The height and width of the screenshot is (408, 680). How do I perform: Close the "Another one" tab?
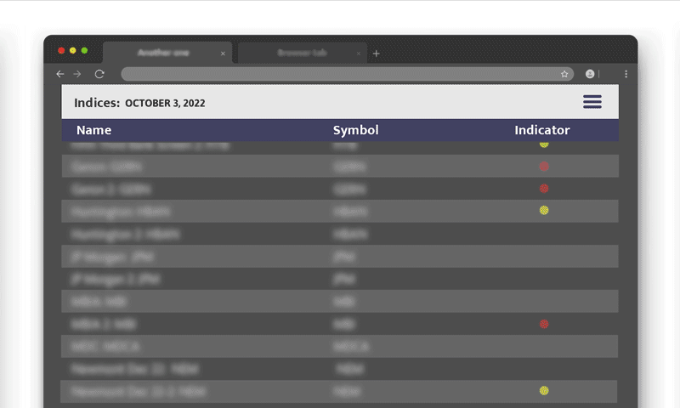[x=223, y=54]
